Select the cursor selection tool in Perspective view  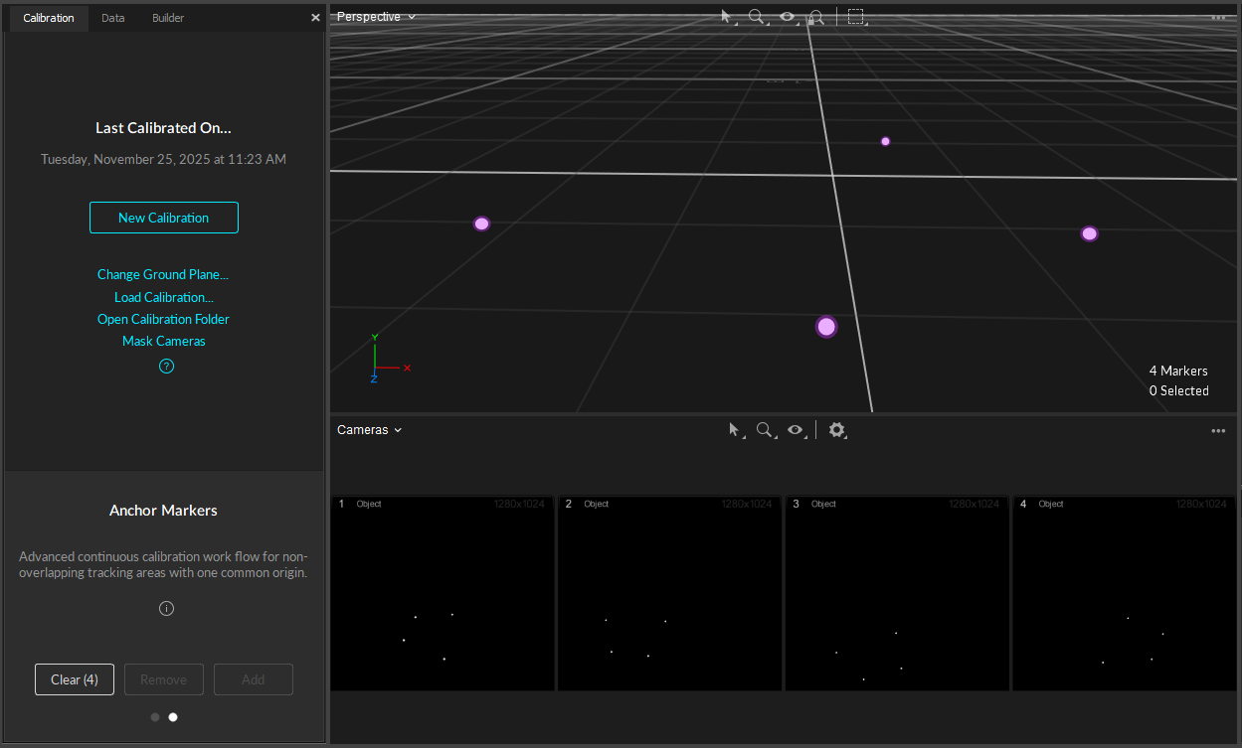725,17
